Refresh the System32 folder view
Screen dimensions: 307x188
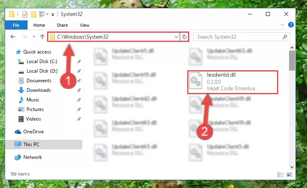(x=184, y=37)
